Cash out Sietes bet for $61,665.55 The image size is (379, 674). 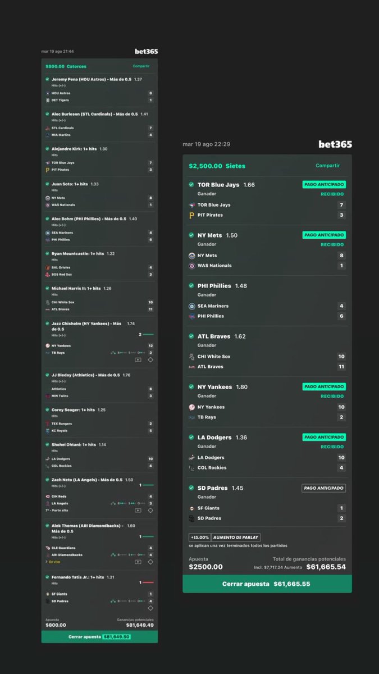point(267,584)
